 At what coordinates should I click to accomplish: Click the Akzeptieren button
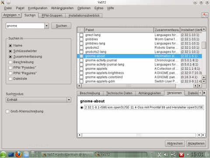click(x=196, y=144)
